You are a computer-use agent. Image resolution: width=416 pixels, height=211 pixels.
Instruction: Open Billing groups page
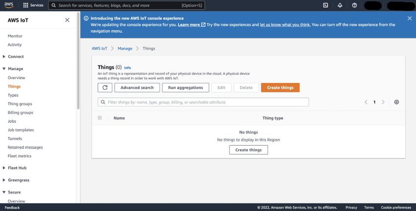(x=21, y=112)
